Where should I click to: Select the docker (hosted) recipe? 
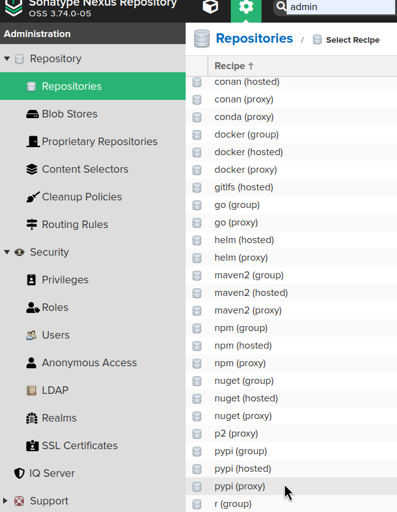click(x=292, y=152)
